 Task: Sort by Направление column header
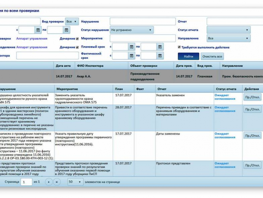point(242,66)
